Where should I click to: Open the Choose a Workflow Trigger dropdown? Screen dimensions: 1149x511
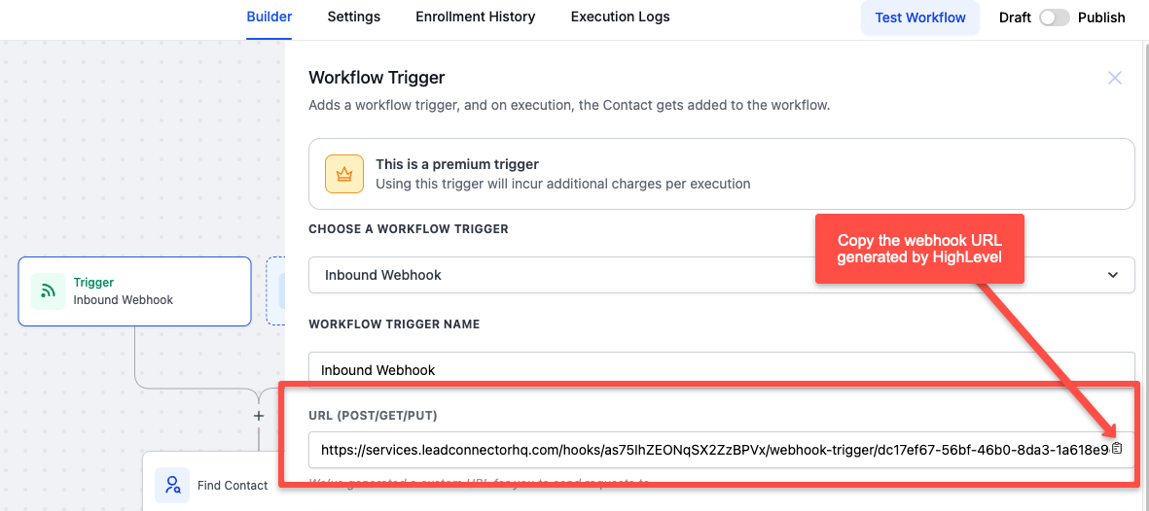[x=722, y=275]
